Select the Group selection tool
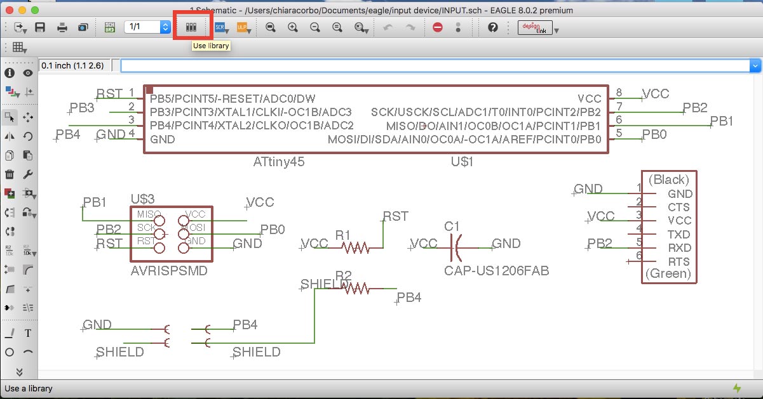Image resolution: width=763 pixels, height=399 pixels. (10, 117)
